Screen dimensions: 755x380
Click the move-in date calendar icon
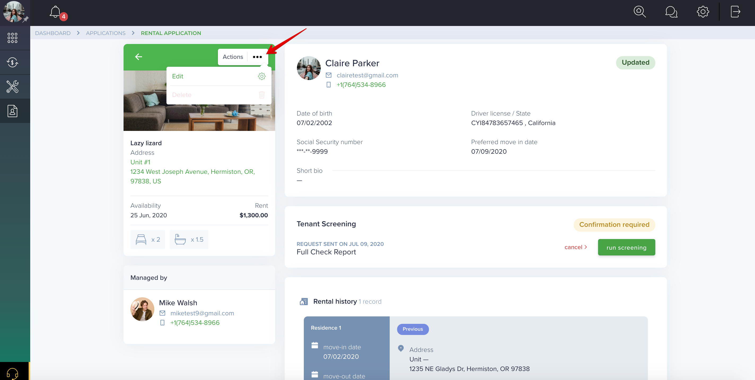(314, 346)
